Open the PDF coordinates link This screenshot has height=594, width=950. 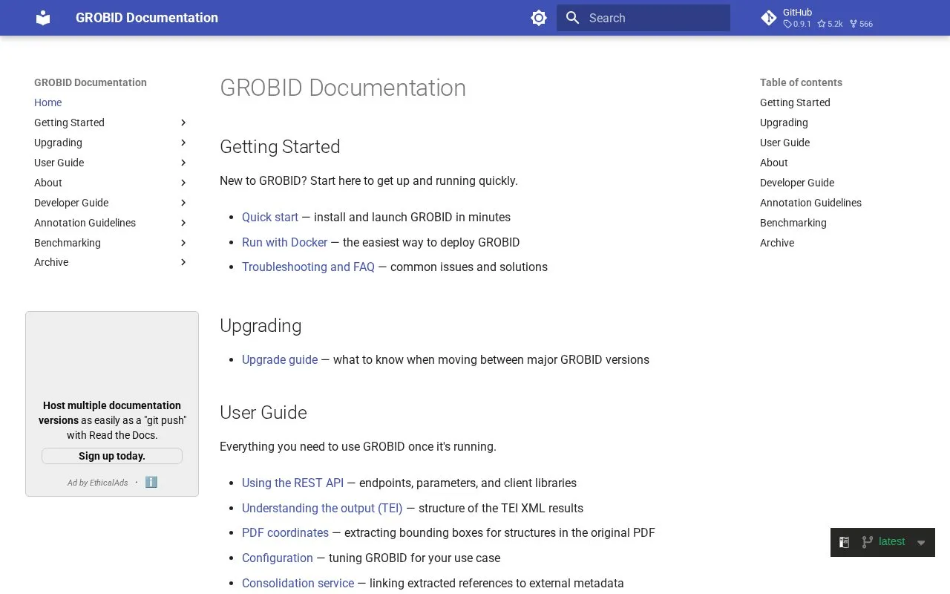285,533
